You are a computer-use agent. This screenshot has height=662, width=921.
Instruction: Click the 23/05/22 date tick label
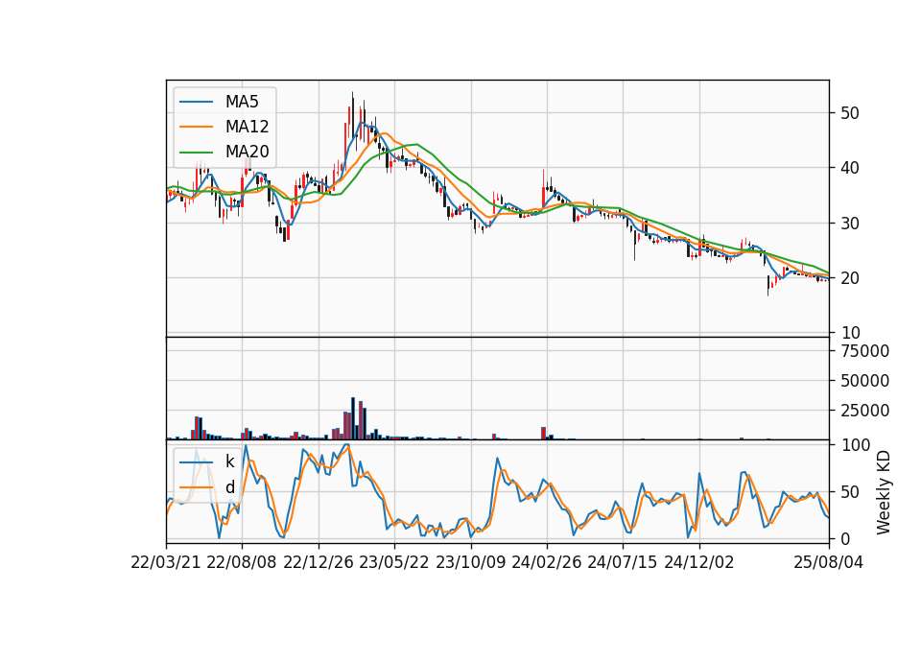(x=394, y=562)
